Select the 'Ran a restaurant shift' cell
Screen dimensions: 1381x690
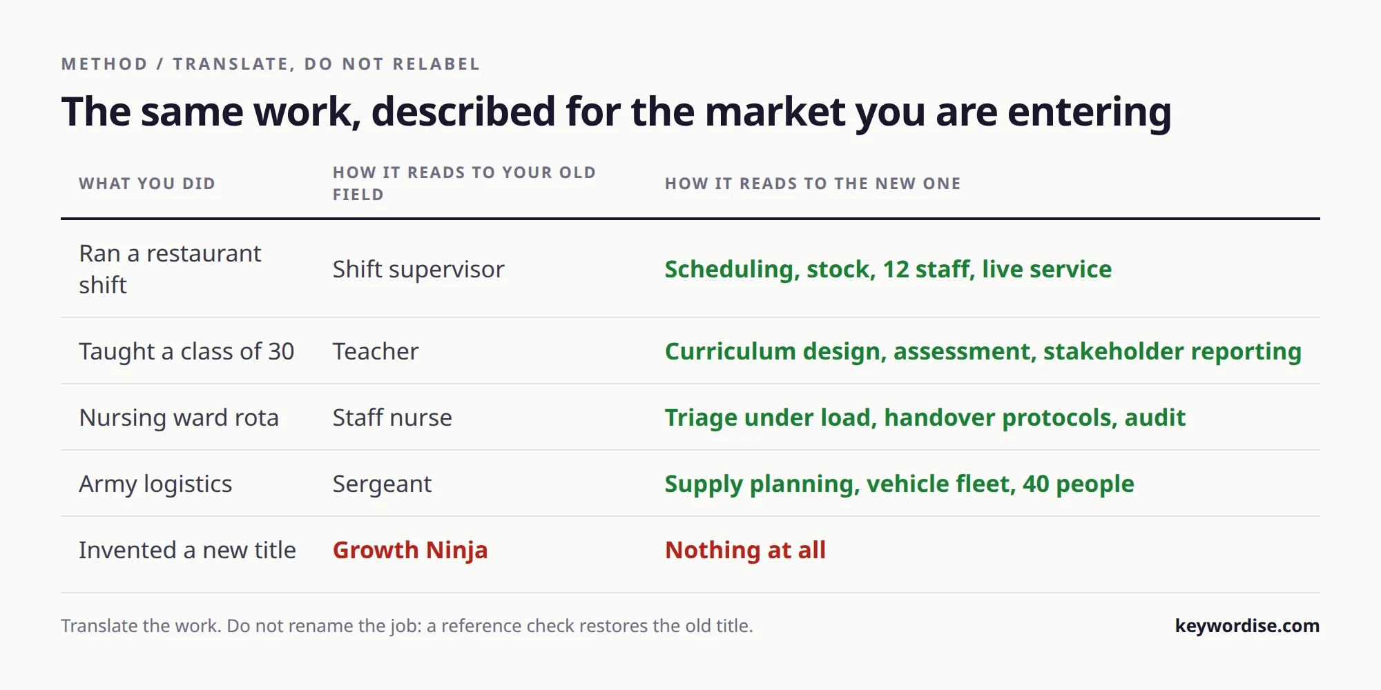pos(170,269)
